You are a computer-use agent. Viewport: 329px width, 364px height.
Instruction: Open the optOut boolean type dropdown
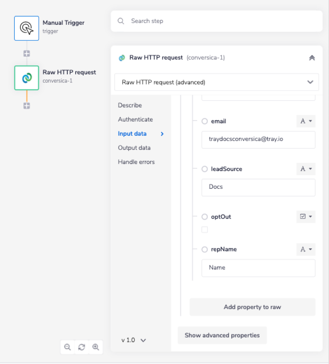click(x=306, y=217)
